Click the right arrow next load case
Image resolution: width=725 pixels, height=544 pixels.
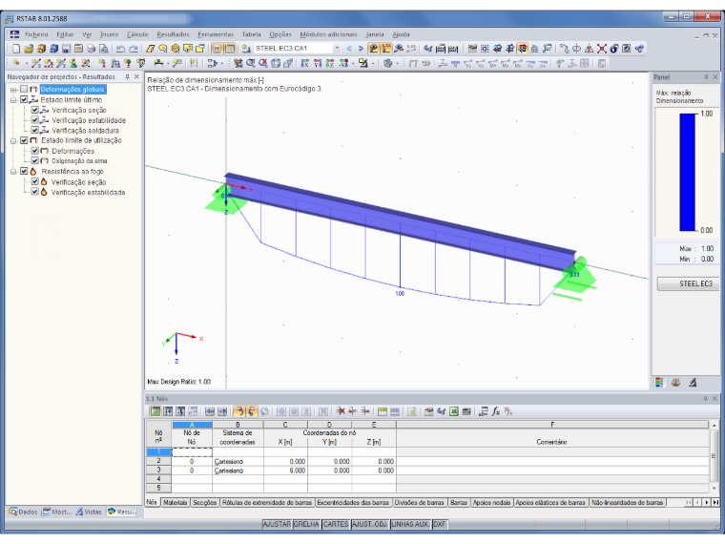click(361, 48)
